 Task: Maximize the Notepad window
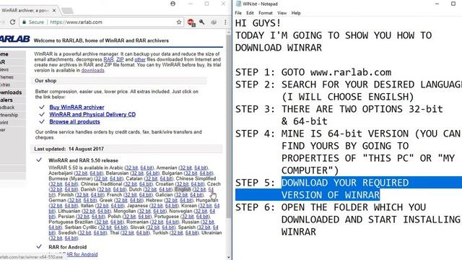pyautogui.click(x=453, y=4)
